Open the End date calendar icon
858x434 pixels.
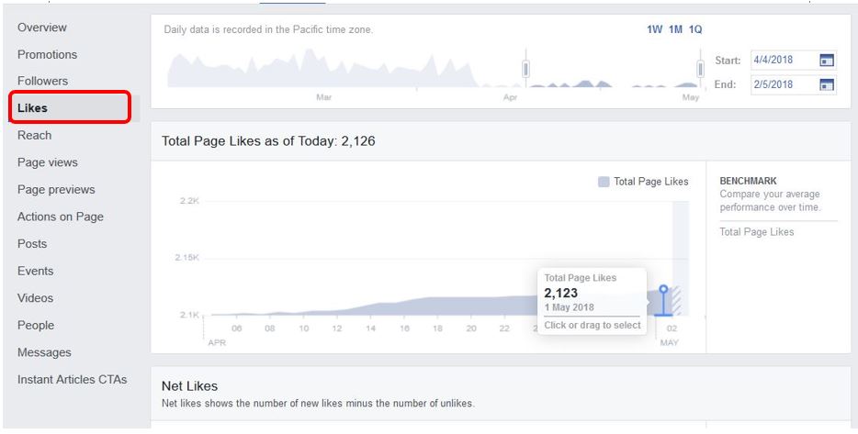[x=827, y=84]
